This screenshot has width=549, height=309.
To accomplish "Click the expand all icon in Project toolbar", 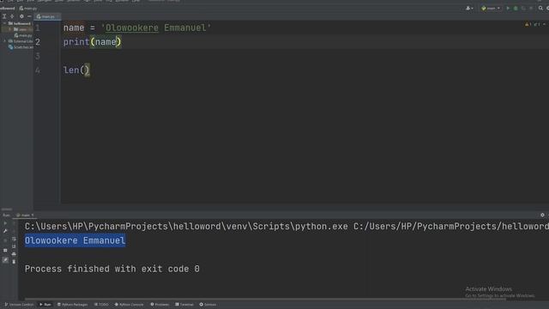I will coord(4,16).
